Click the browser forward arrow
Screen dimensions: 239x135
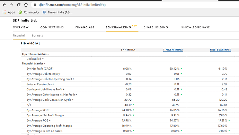tap(11, 5)
